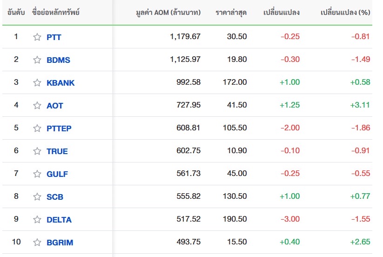
Task: Mark AOT with the star icon
Action: [x=37, y=105]
